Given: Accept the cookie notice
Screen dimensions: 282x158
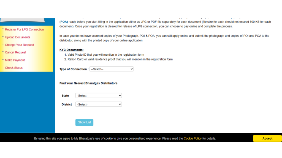Looking at the screenshot, I should click(267, 139).
